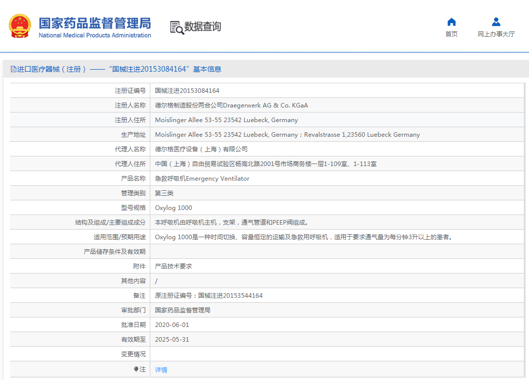Click the 原注册证编号 remark value
This screenshot has width=529, height=380.
click(x=209, y=296)
